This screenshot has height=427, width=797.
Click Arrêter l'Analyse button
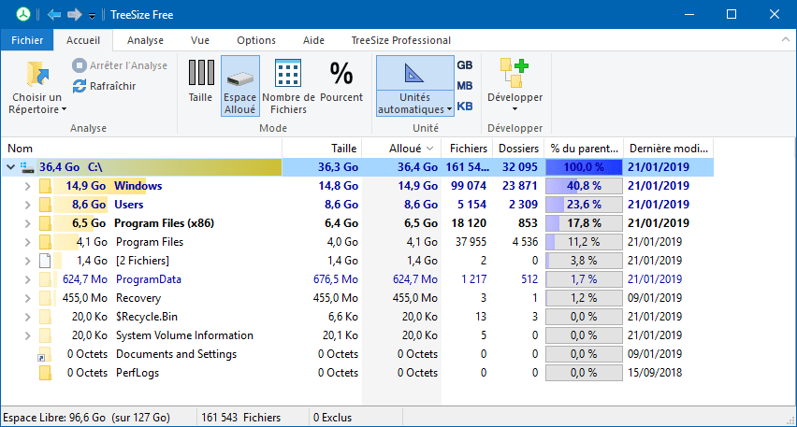[120, 65]
